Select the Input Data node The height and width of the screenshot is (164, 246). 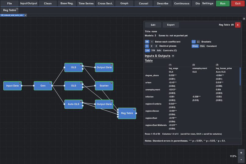13,86
